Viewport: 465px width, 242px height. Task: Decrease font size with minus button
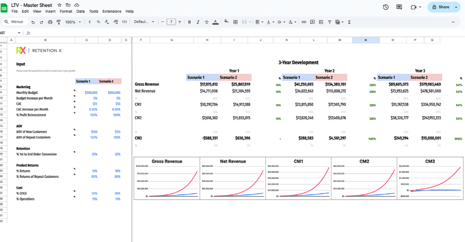pyautogui.click(x=163, y=22)
